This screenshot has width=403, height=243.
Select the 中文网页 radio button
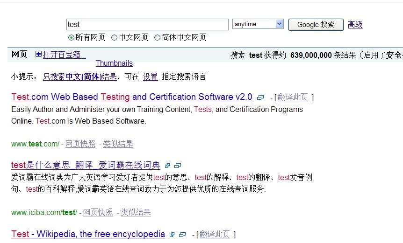(x=114, y=38)
